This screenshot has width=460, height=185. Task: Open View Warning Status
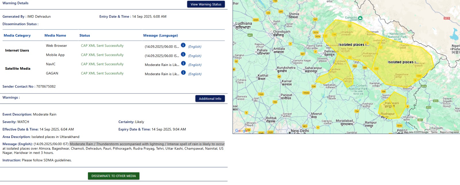coord(206,4)
